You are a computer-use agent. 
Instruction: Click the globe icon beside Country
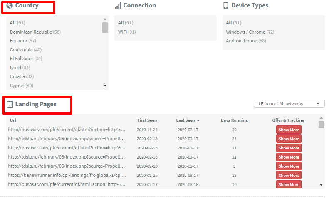(x=10, y=6)
